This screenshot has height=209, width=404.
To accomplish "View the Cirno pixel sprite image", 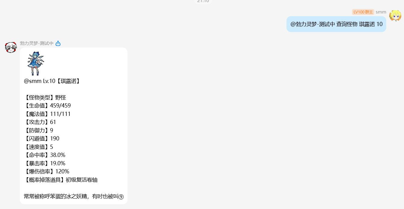I will [x=35, y=63].
